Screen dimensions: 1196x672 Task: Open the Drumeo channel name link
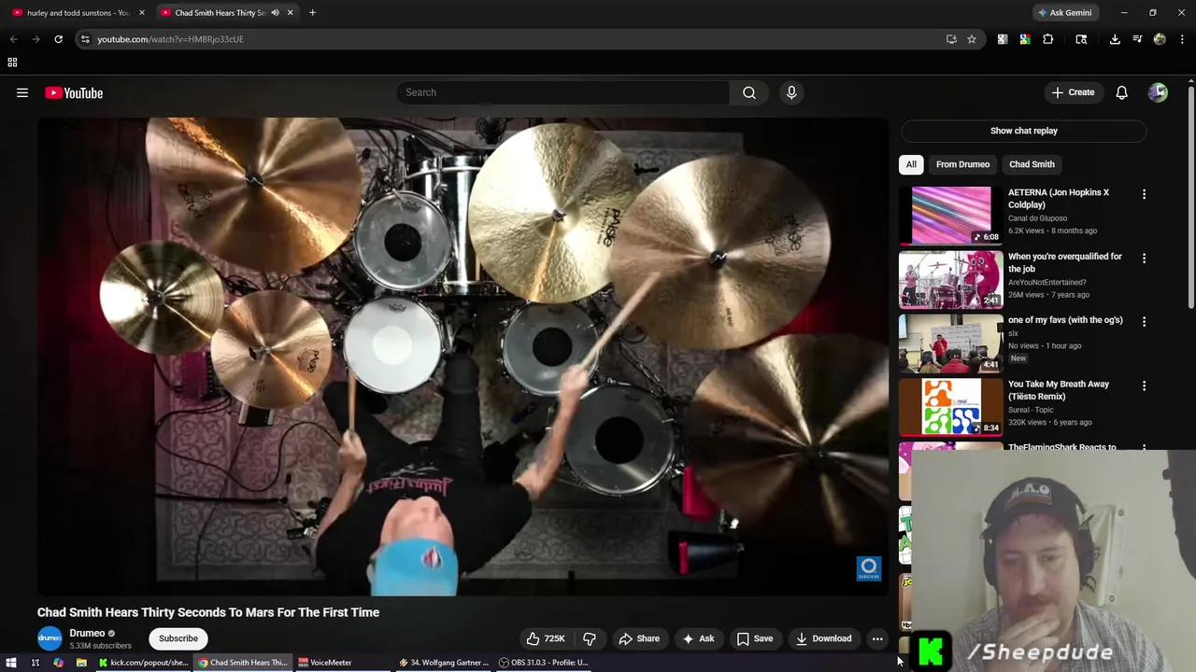(87, 633)
